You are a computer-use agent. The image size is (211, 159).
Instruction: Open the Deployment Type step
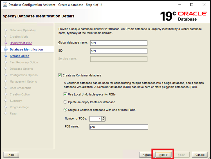tap(21, 43)
